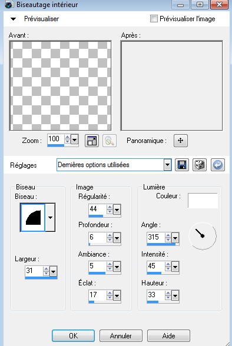This screenshot has height=346, width=232.
Task: Open the Largeur slider dropdown arrow
Action: click(x=53, y=271)
